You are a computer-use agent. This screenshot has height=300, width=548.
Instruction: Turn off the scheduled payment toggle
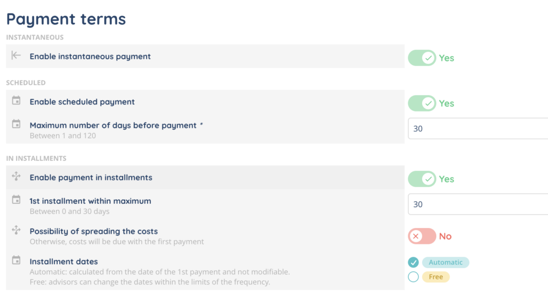point(422,104)
